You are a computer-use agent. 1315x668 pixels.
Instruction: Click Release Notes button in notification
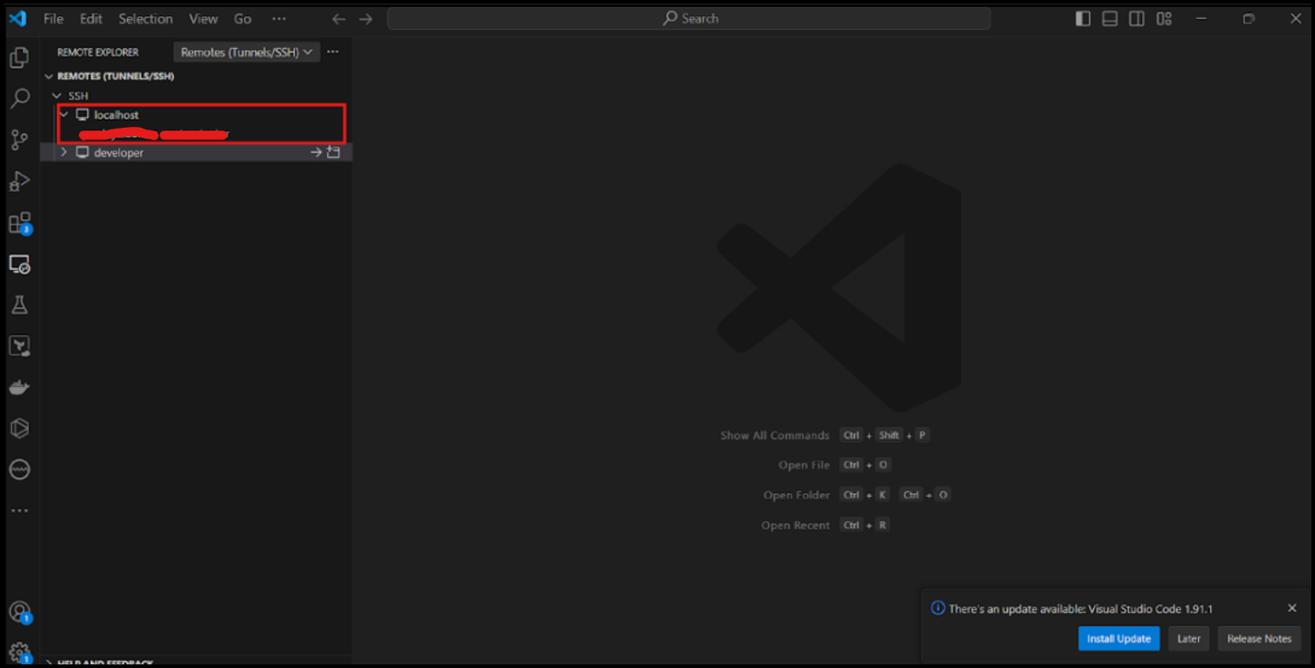[x=1259, y=638]
